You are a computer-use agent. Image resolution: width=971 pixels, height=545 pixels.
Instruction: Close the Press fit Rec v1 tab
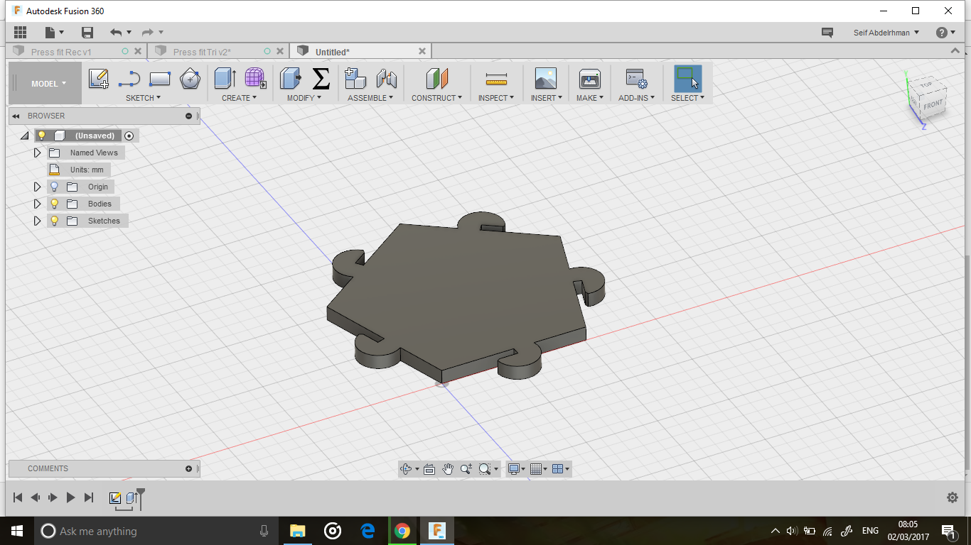[138, 51]
